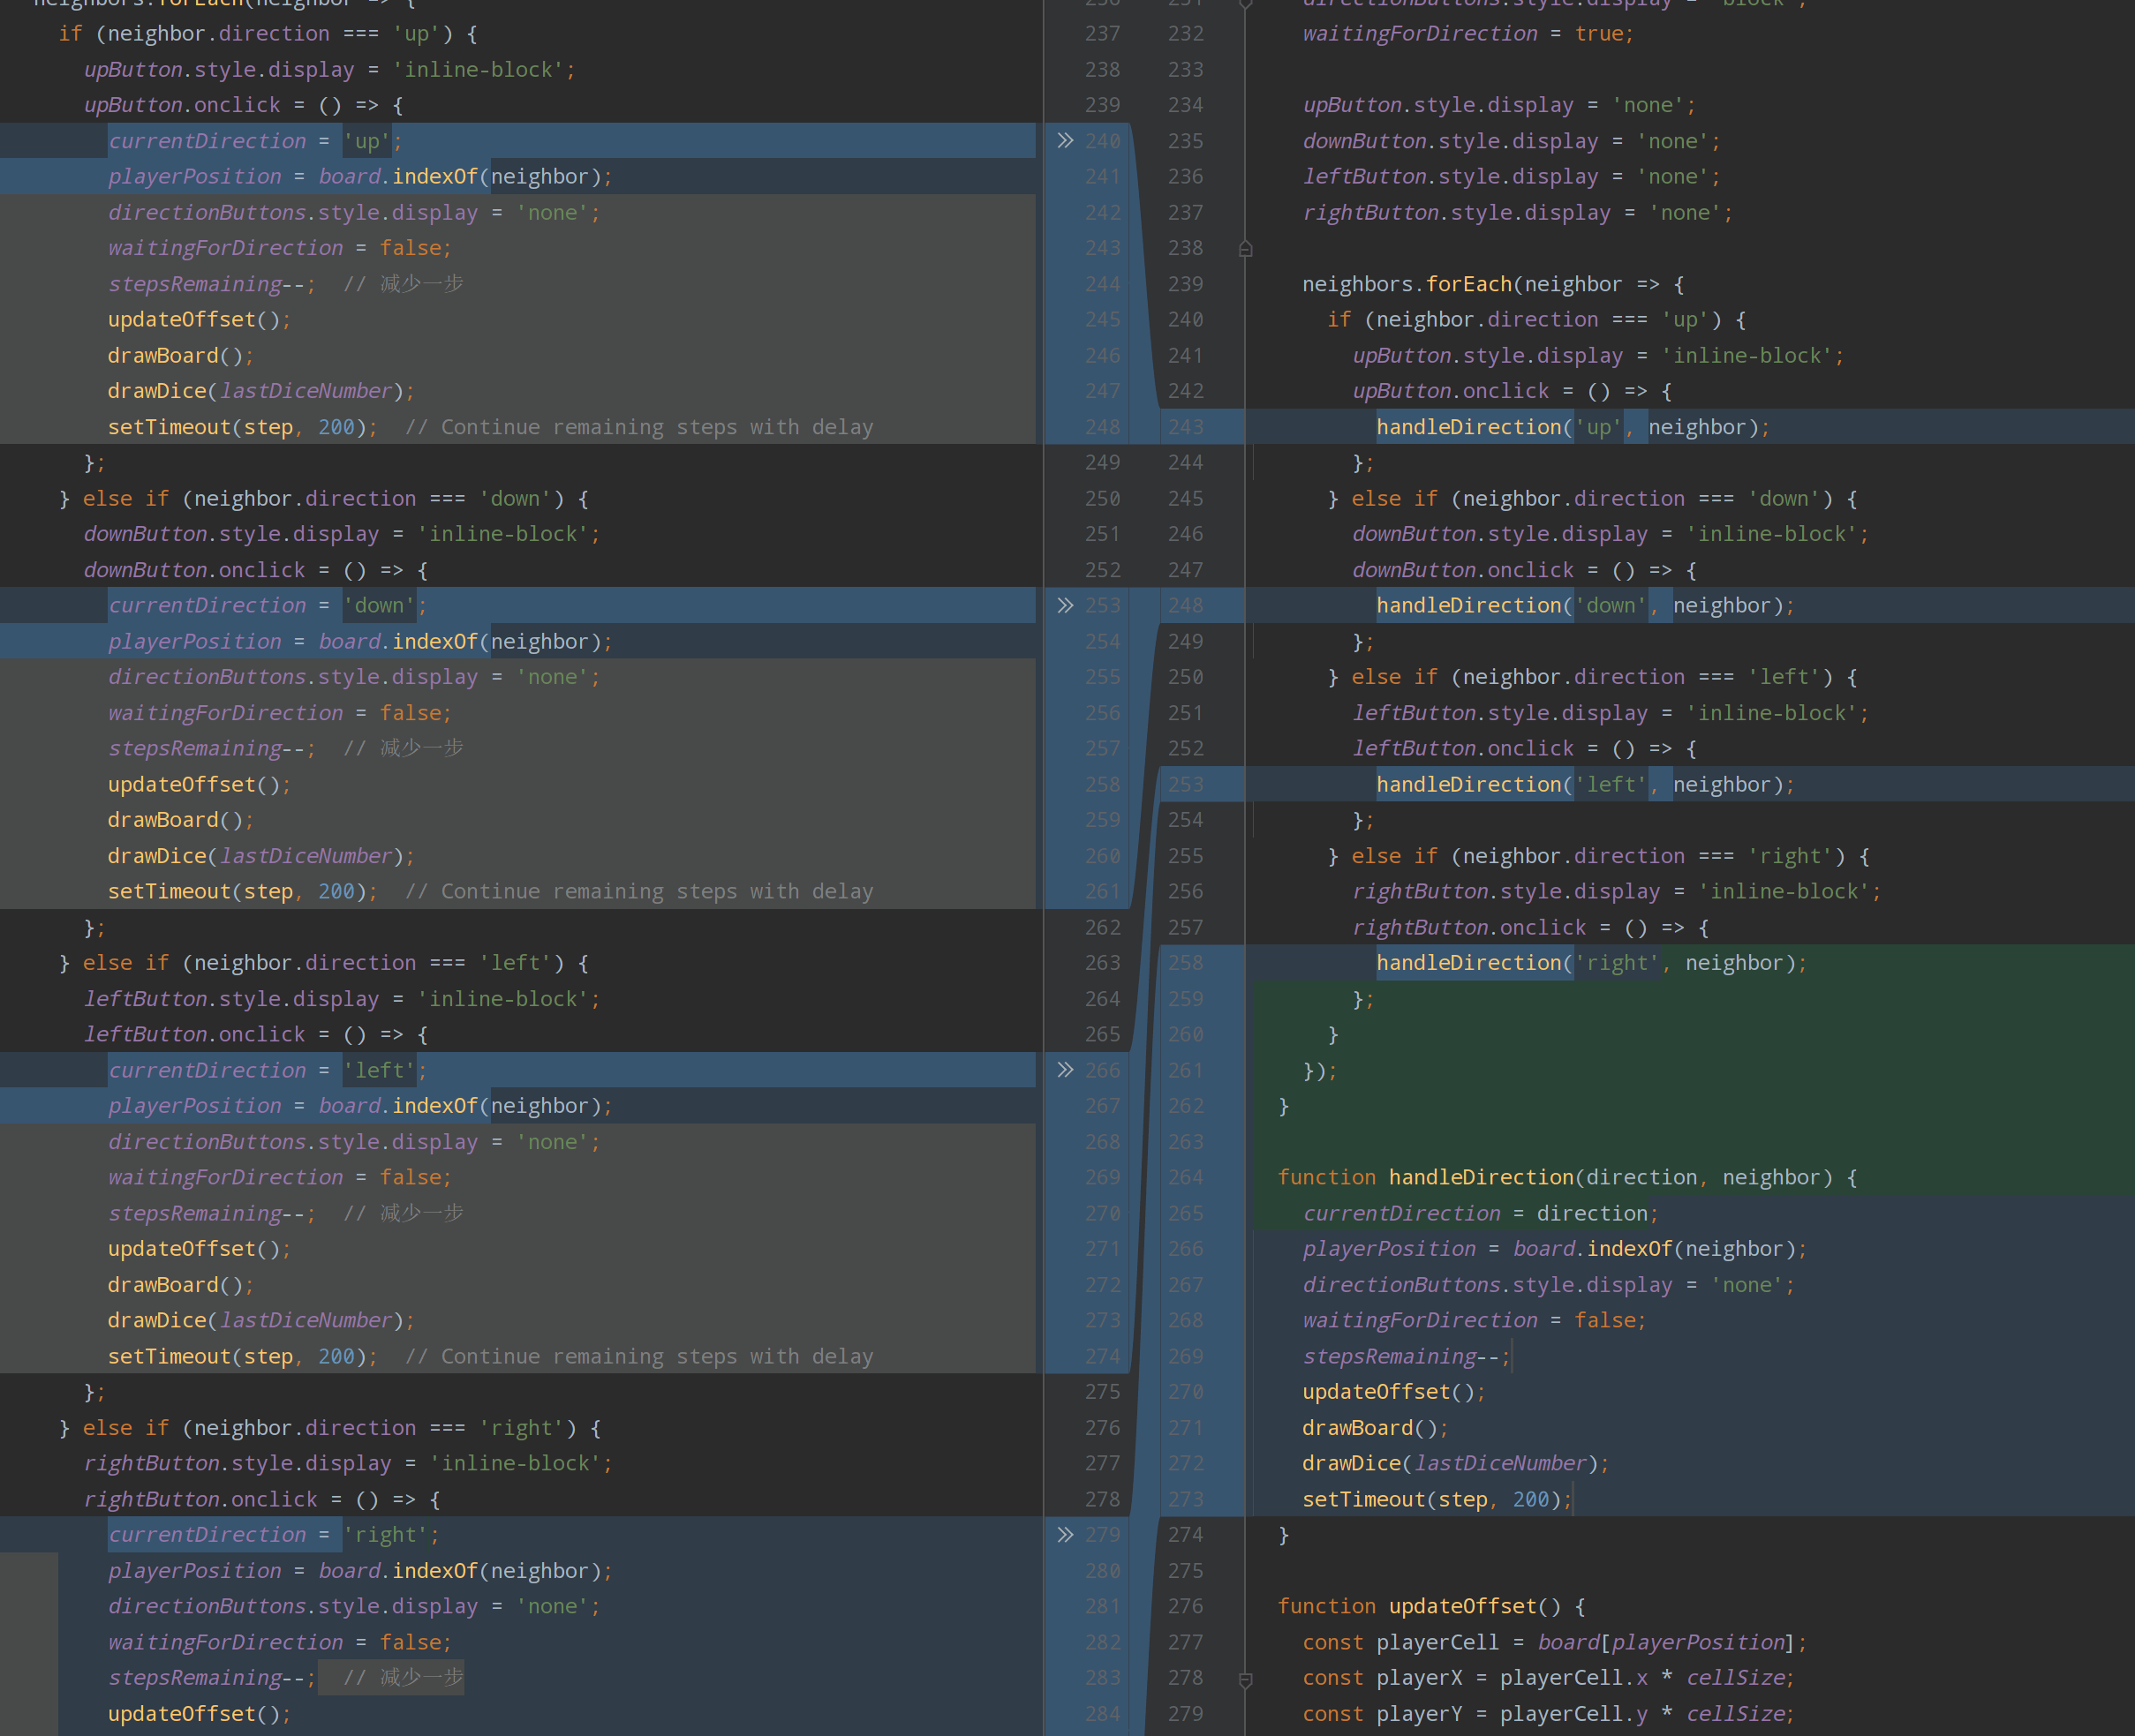Click left-side line number 249
2135x1736 pixels.
pyautogui.click(x=1102, y=462)
